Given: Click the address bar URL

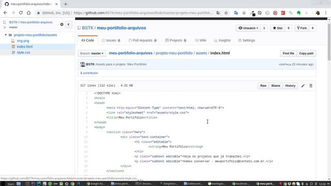Looking at the screenshot, I should 143,13.
